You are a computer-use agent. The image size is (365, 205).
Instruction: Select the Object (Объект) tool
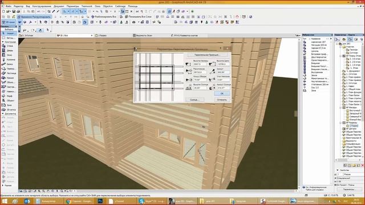pos(9,100)
